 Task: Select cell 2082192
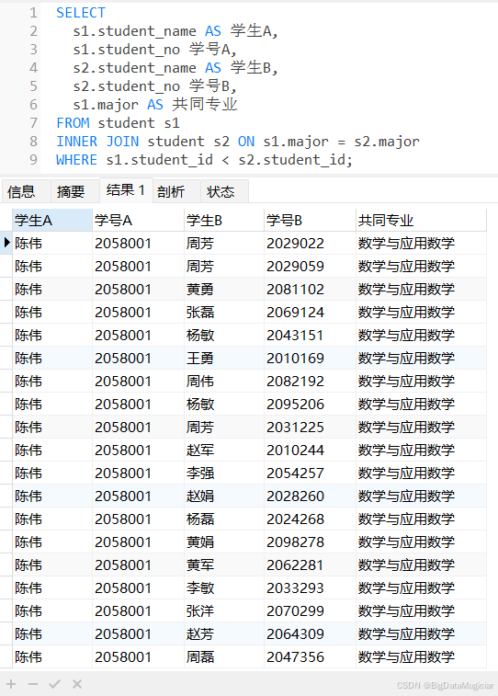coord(310,381)
